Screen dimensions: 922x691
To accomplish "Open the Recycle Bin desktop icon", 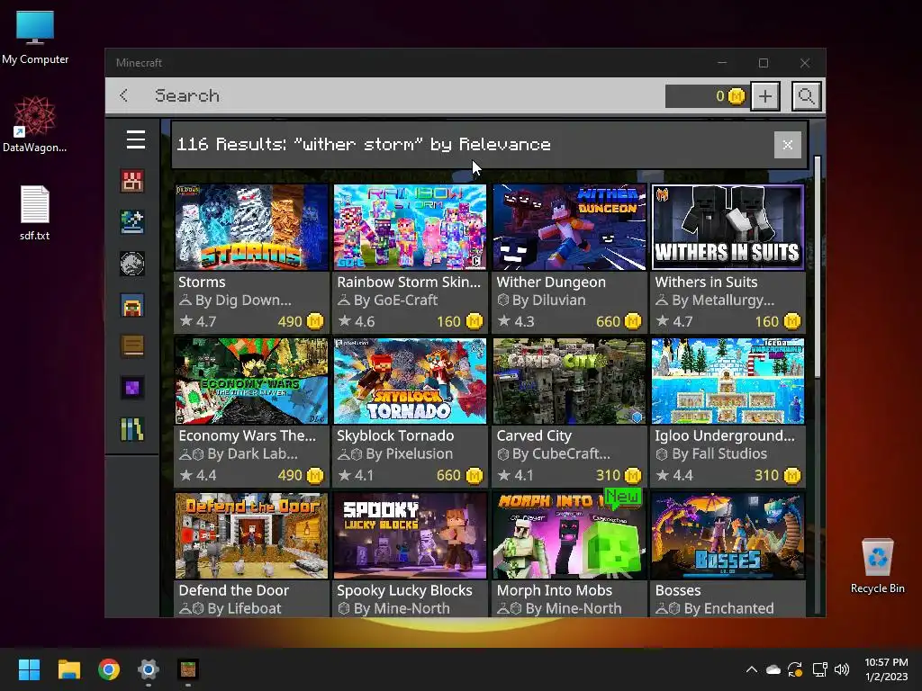I will (877, 566).
